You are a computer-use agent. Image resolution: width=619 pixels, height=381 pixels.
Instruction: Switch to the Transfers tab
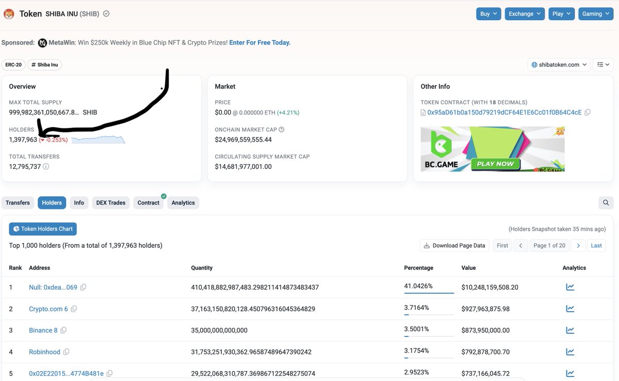click(x=18, y=203)
